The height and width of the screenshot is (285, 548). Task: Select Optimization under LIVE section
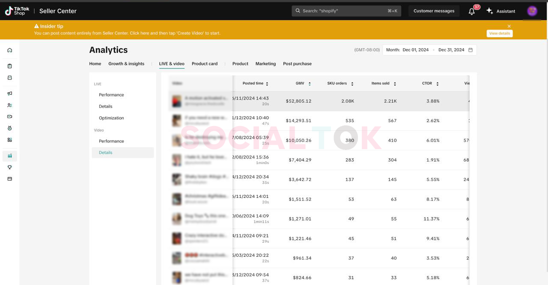click(x=111, y=118)
